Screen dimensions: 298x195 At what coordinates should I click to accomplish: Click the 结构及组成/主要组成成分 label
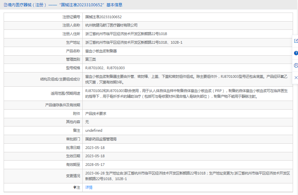60,79
